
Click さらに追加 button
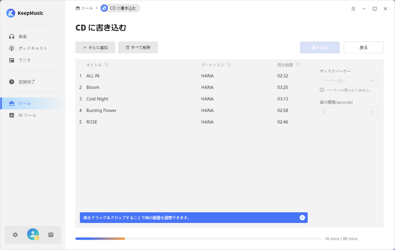click(x=95, y=47)
